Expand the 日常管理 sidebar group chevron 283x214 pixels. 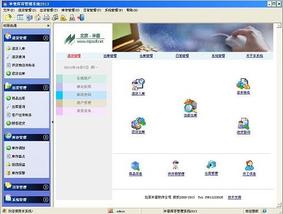(x=46, y=187)
